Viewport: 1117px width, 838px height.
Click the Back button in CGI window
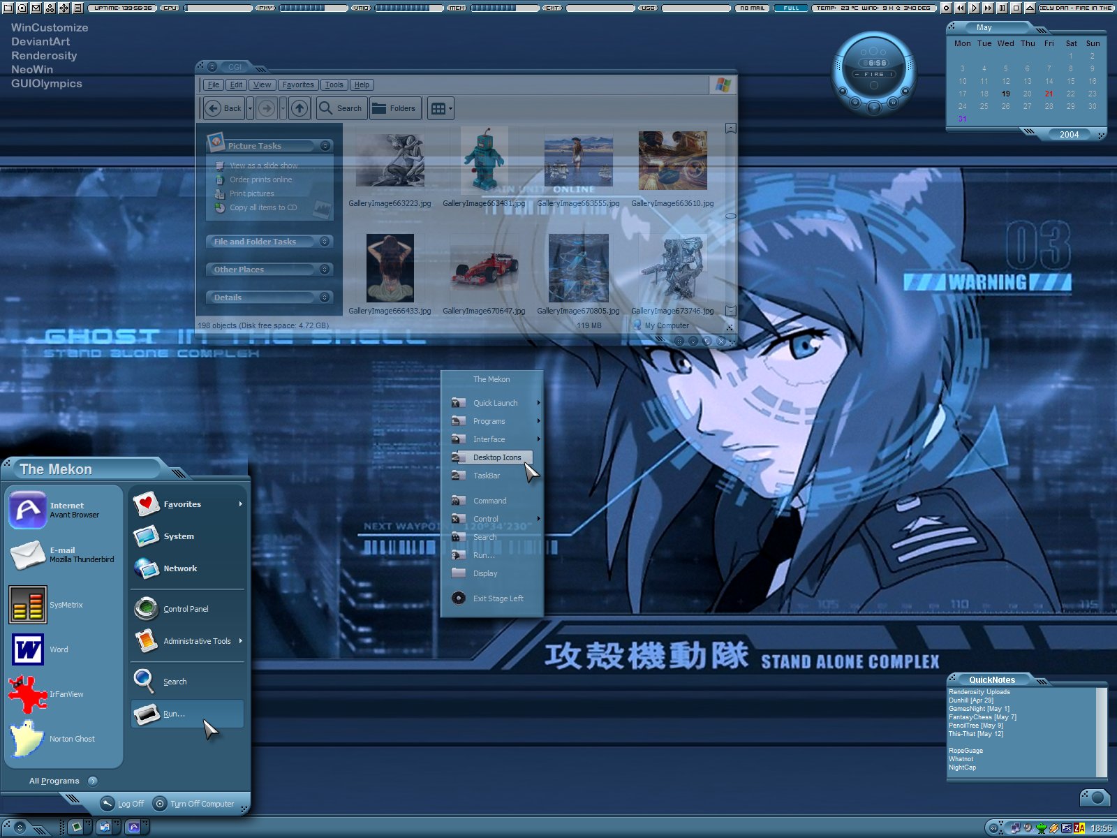point(223,108)
